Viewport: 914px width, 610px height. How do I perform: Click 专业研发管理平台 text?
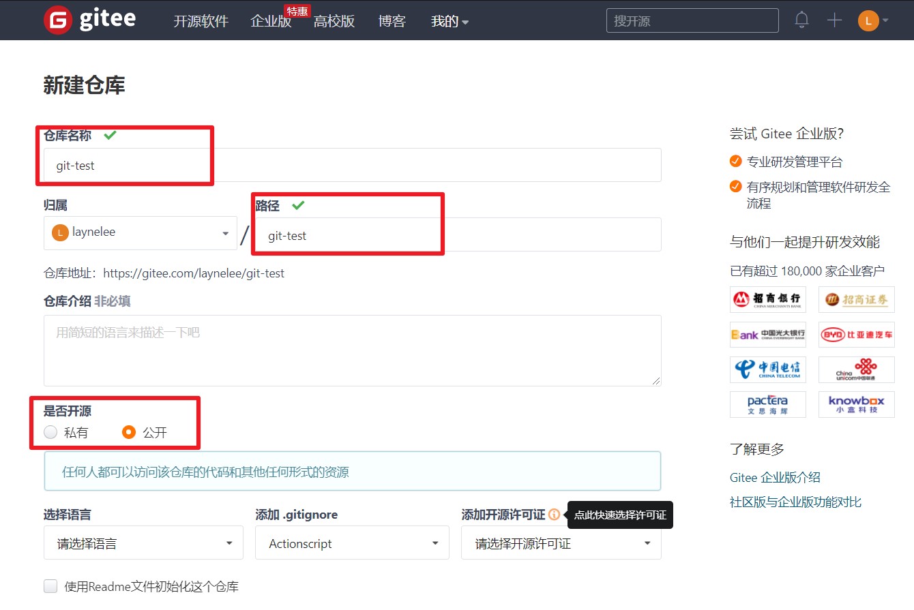pos(795,162)
